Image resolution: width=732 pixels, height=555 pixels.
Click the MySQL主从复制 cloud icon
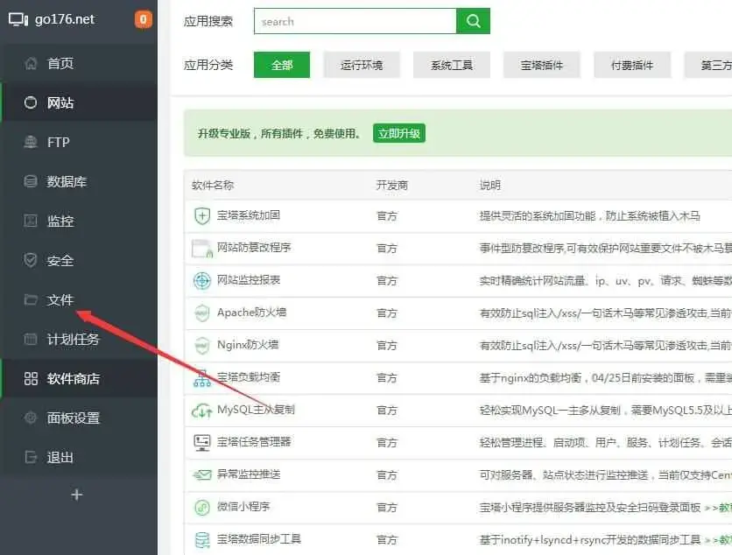202,411
